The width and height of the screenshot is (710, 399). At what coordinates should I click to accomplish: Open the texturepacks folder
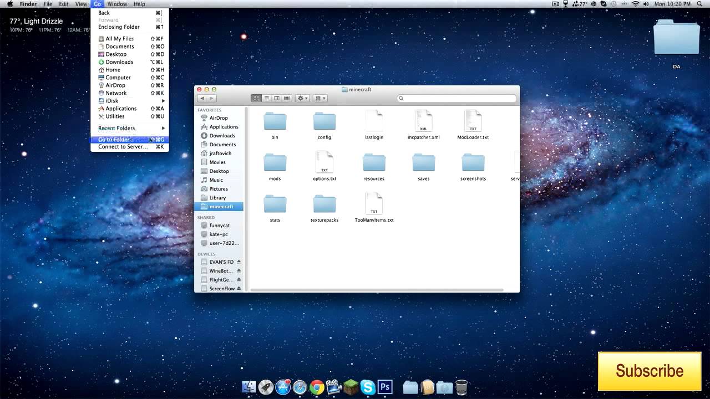point(324,204)
